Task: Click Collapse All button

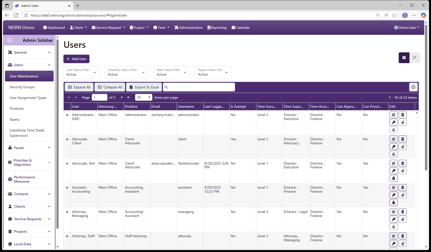Action: click(x=110, y=87)
